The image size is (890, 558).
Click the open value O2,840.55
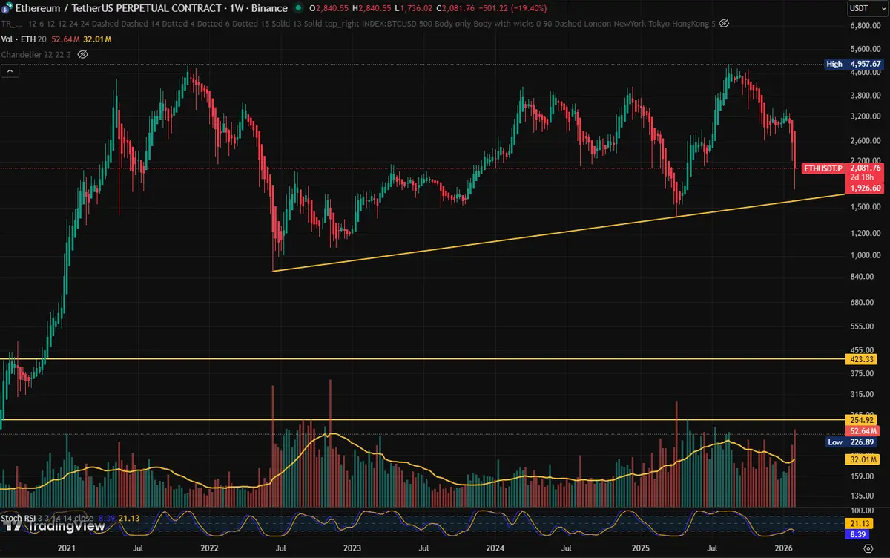(x=330, y=8)
